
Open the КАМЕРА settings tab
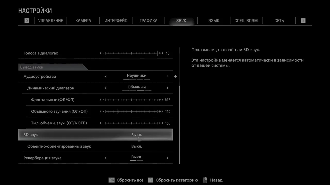pyautogui.click(x=83, y=21)
